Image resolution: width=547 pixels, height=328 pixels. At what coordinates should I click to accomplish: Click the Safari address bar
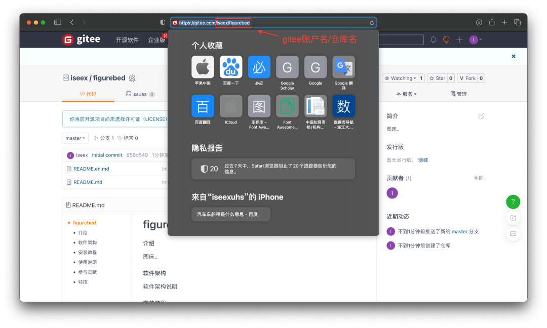(273, 23)
